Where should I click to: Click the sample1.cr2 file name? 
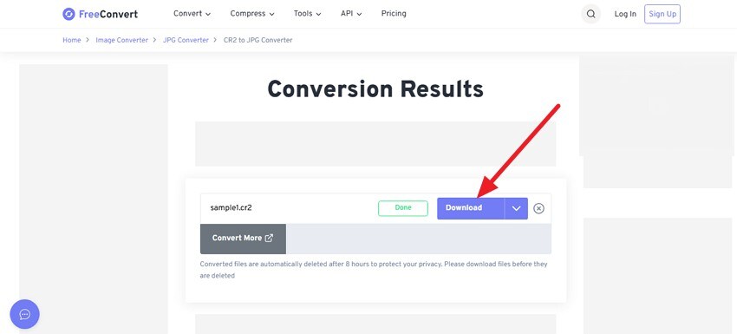coord(231,208)
